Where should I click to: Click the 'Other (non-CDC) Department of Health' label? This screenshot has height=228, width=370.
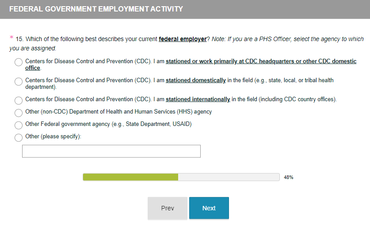pos(118,112)
